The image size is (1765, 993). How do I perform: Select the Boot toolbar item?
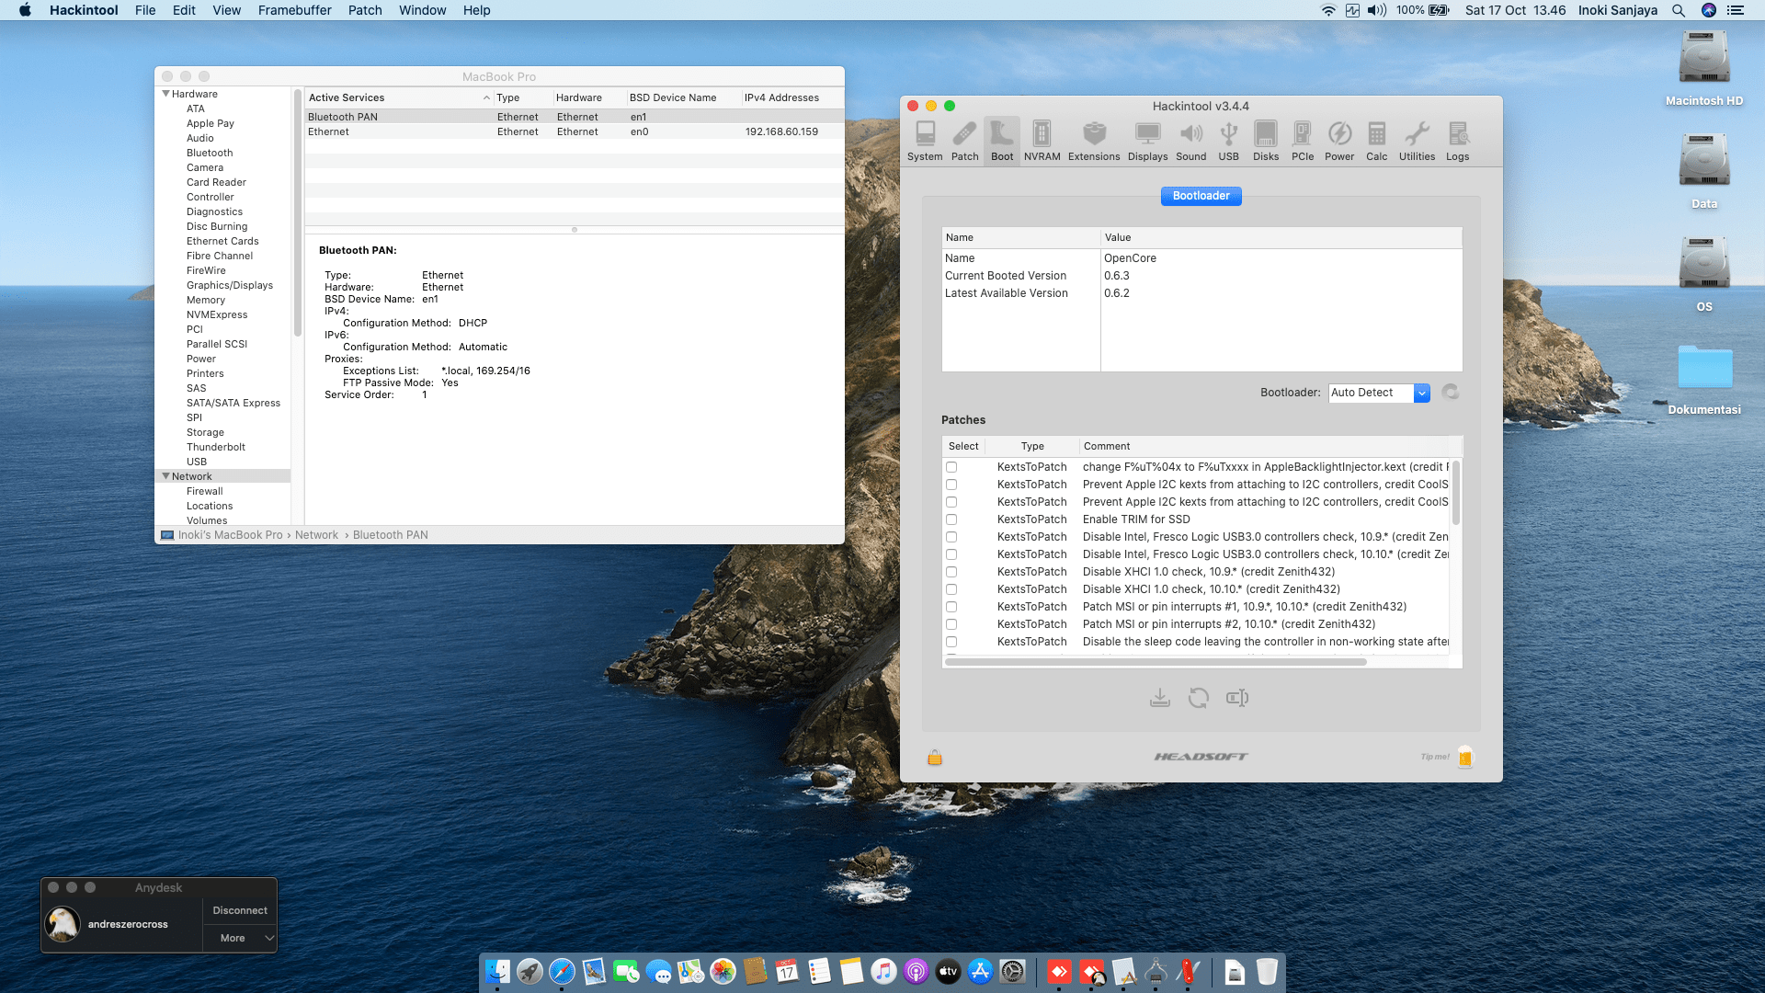[x=1002, y=142]
